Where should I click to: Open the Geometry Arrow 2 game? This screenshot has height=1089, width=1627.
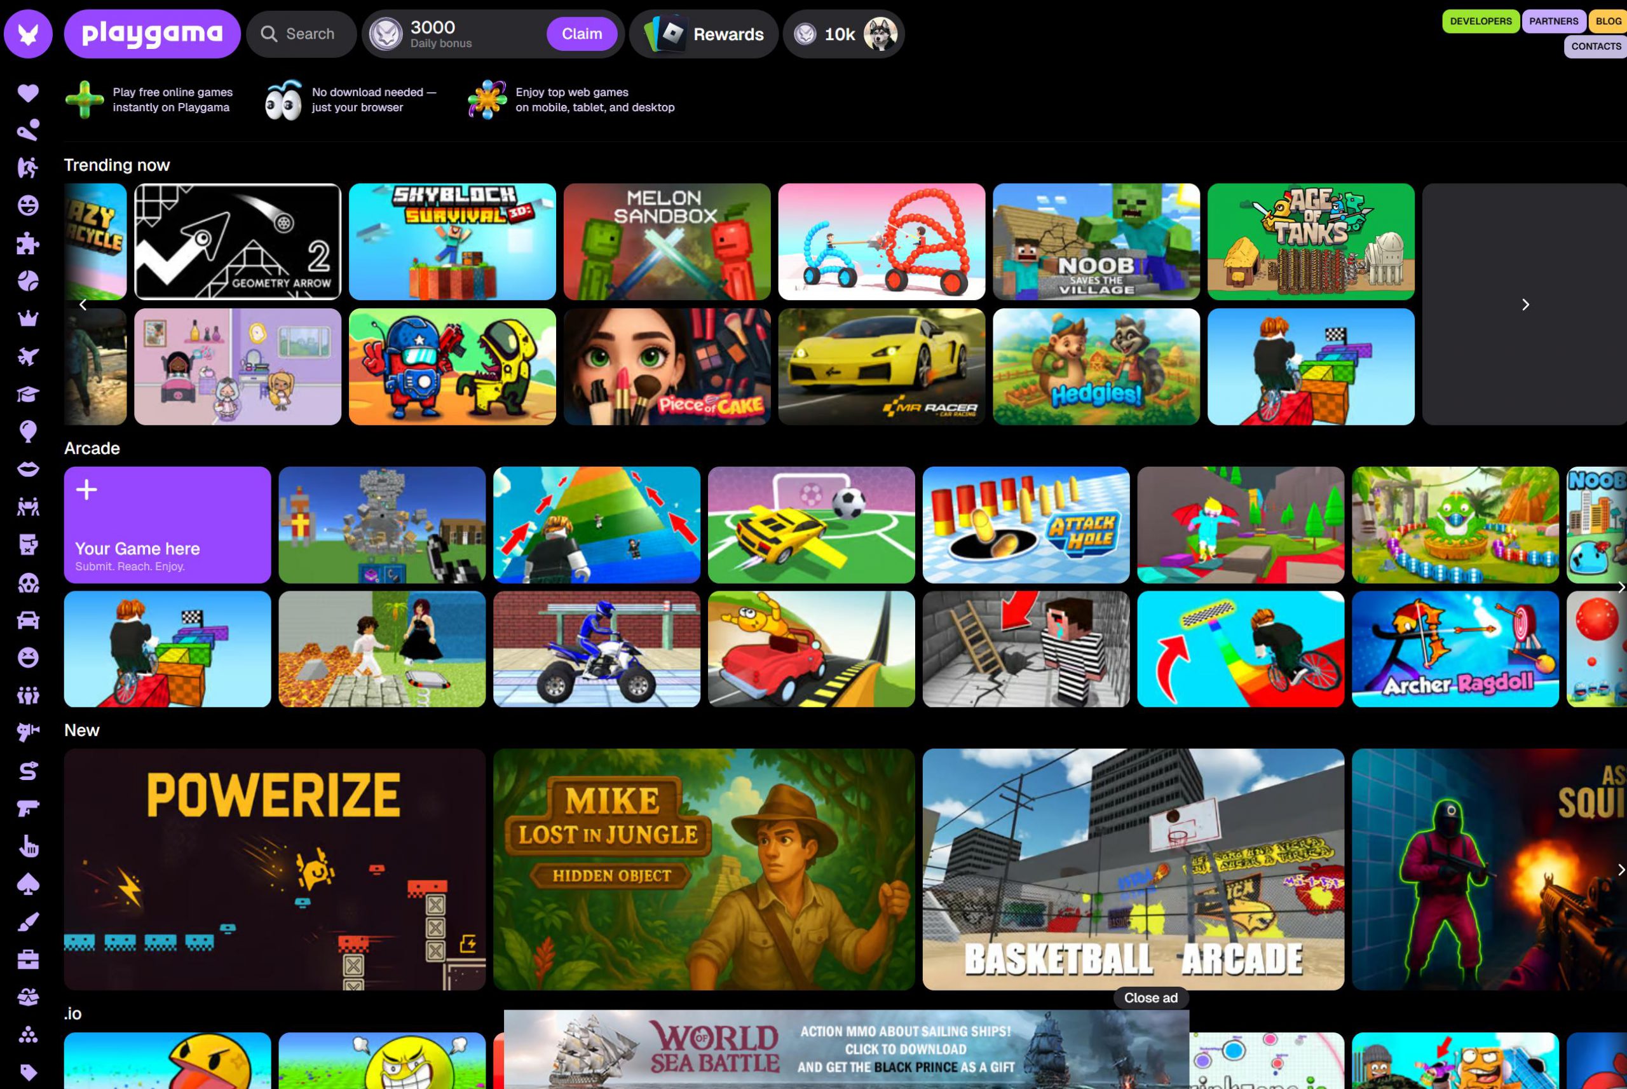(x=238, y=241)
